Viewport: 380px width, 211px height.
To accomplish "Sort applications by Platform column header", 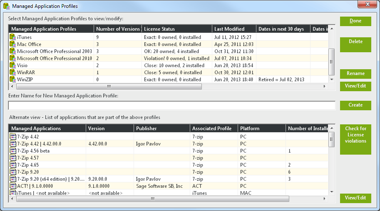I will (262, 128).
